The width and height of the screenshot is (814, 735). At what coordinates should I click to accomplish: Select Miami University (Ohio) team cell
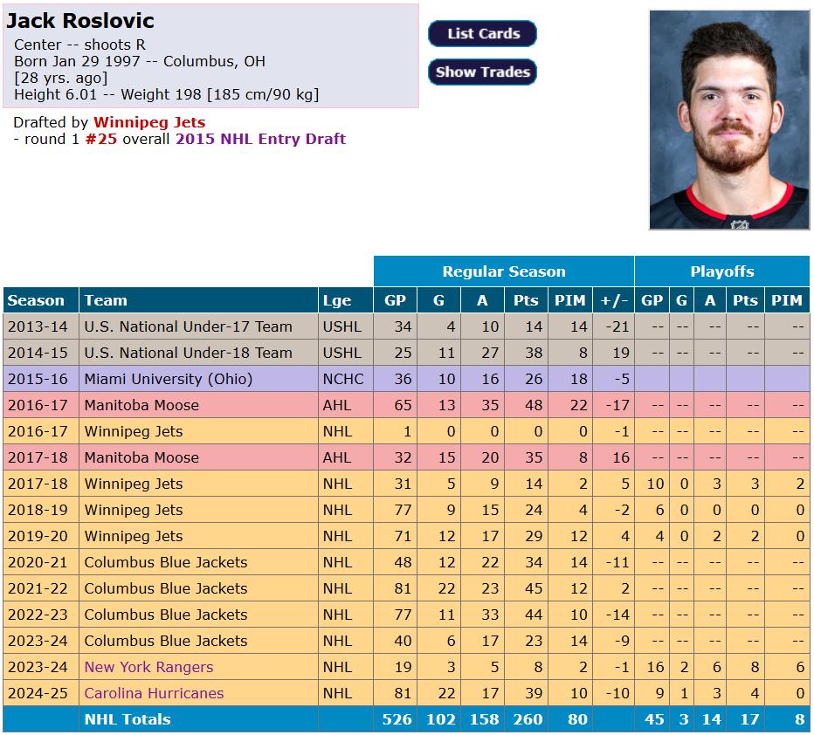tap(198, 379)
